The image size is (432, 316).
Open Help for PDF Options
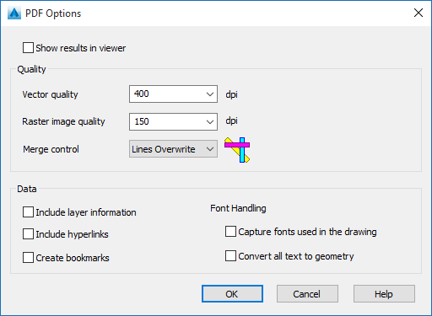pyautogui.click(x=384, y=294)
